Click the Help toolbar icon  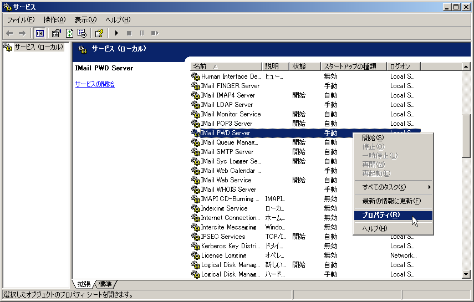click(x=99, y=33)
